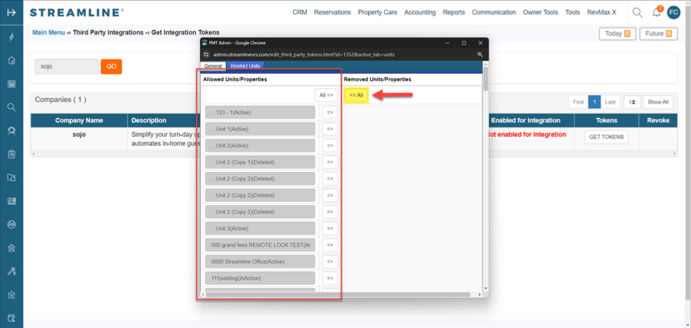Expand the left sidebar with arrow icon
Image resolution: width=691 pixels, height=328 pixels.
pyautogui.click(x=12, y=12)
